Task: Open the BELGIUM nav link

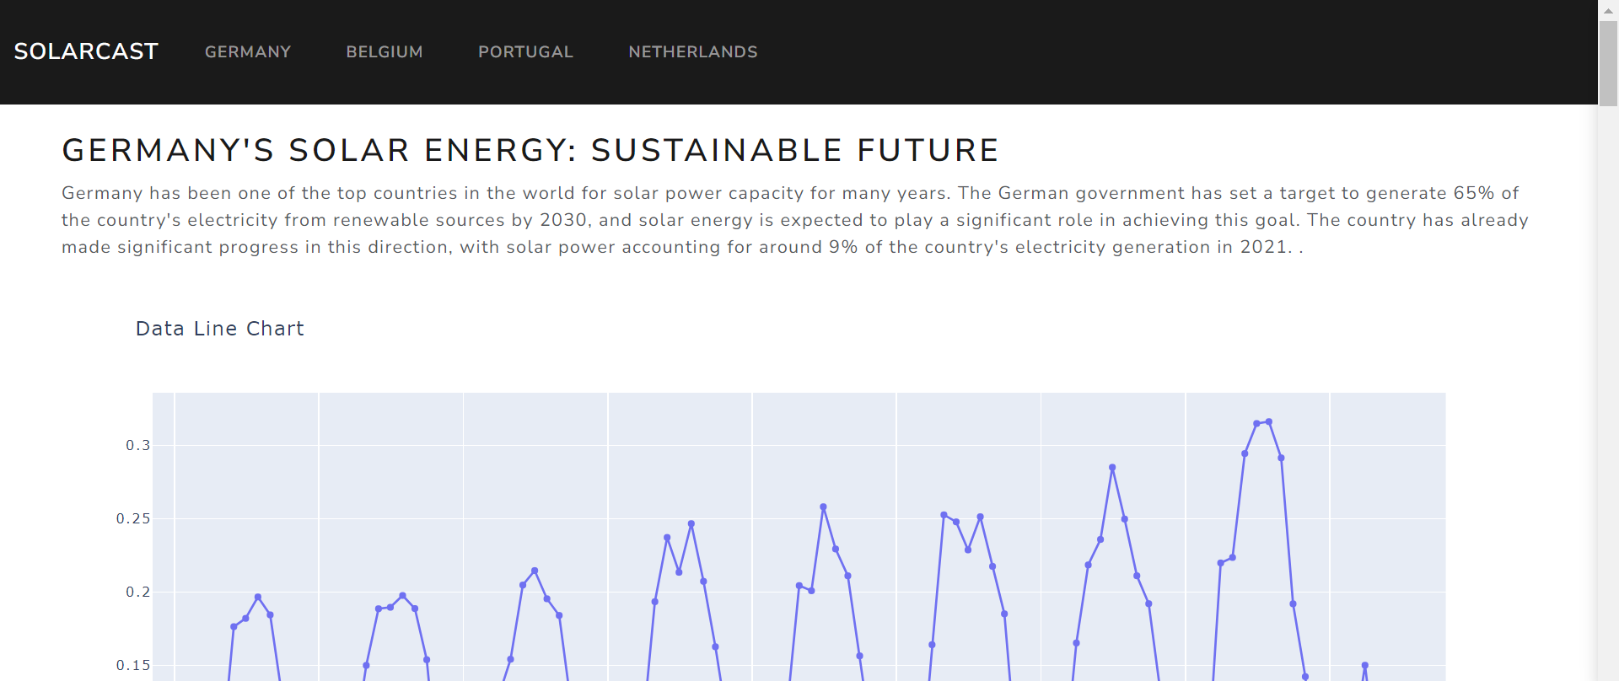Action: [x=385, y=51]
